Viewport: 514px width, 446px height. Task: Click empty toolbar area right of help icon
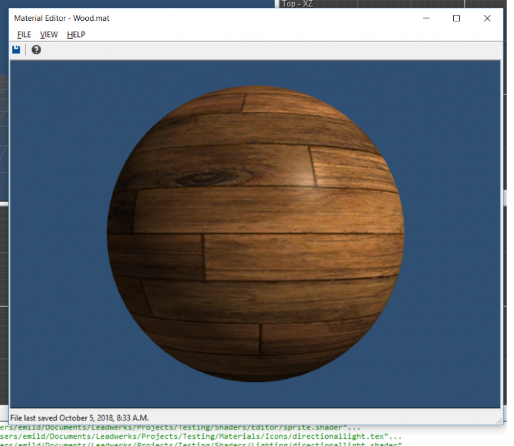(238, 50)
